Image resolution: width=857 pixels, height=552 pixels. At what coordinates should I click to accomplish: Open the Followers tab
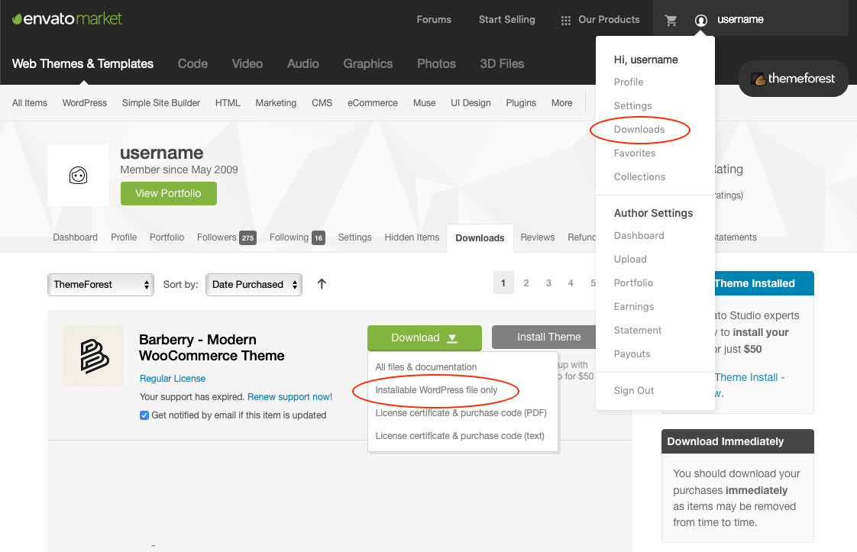click(x=226, y=237)
